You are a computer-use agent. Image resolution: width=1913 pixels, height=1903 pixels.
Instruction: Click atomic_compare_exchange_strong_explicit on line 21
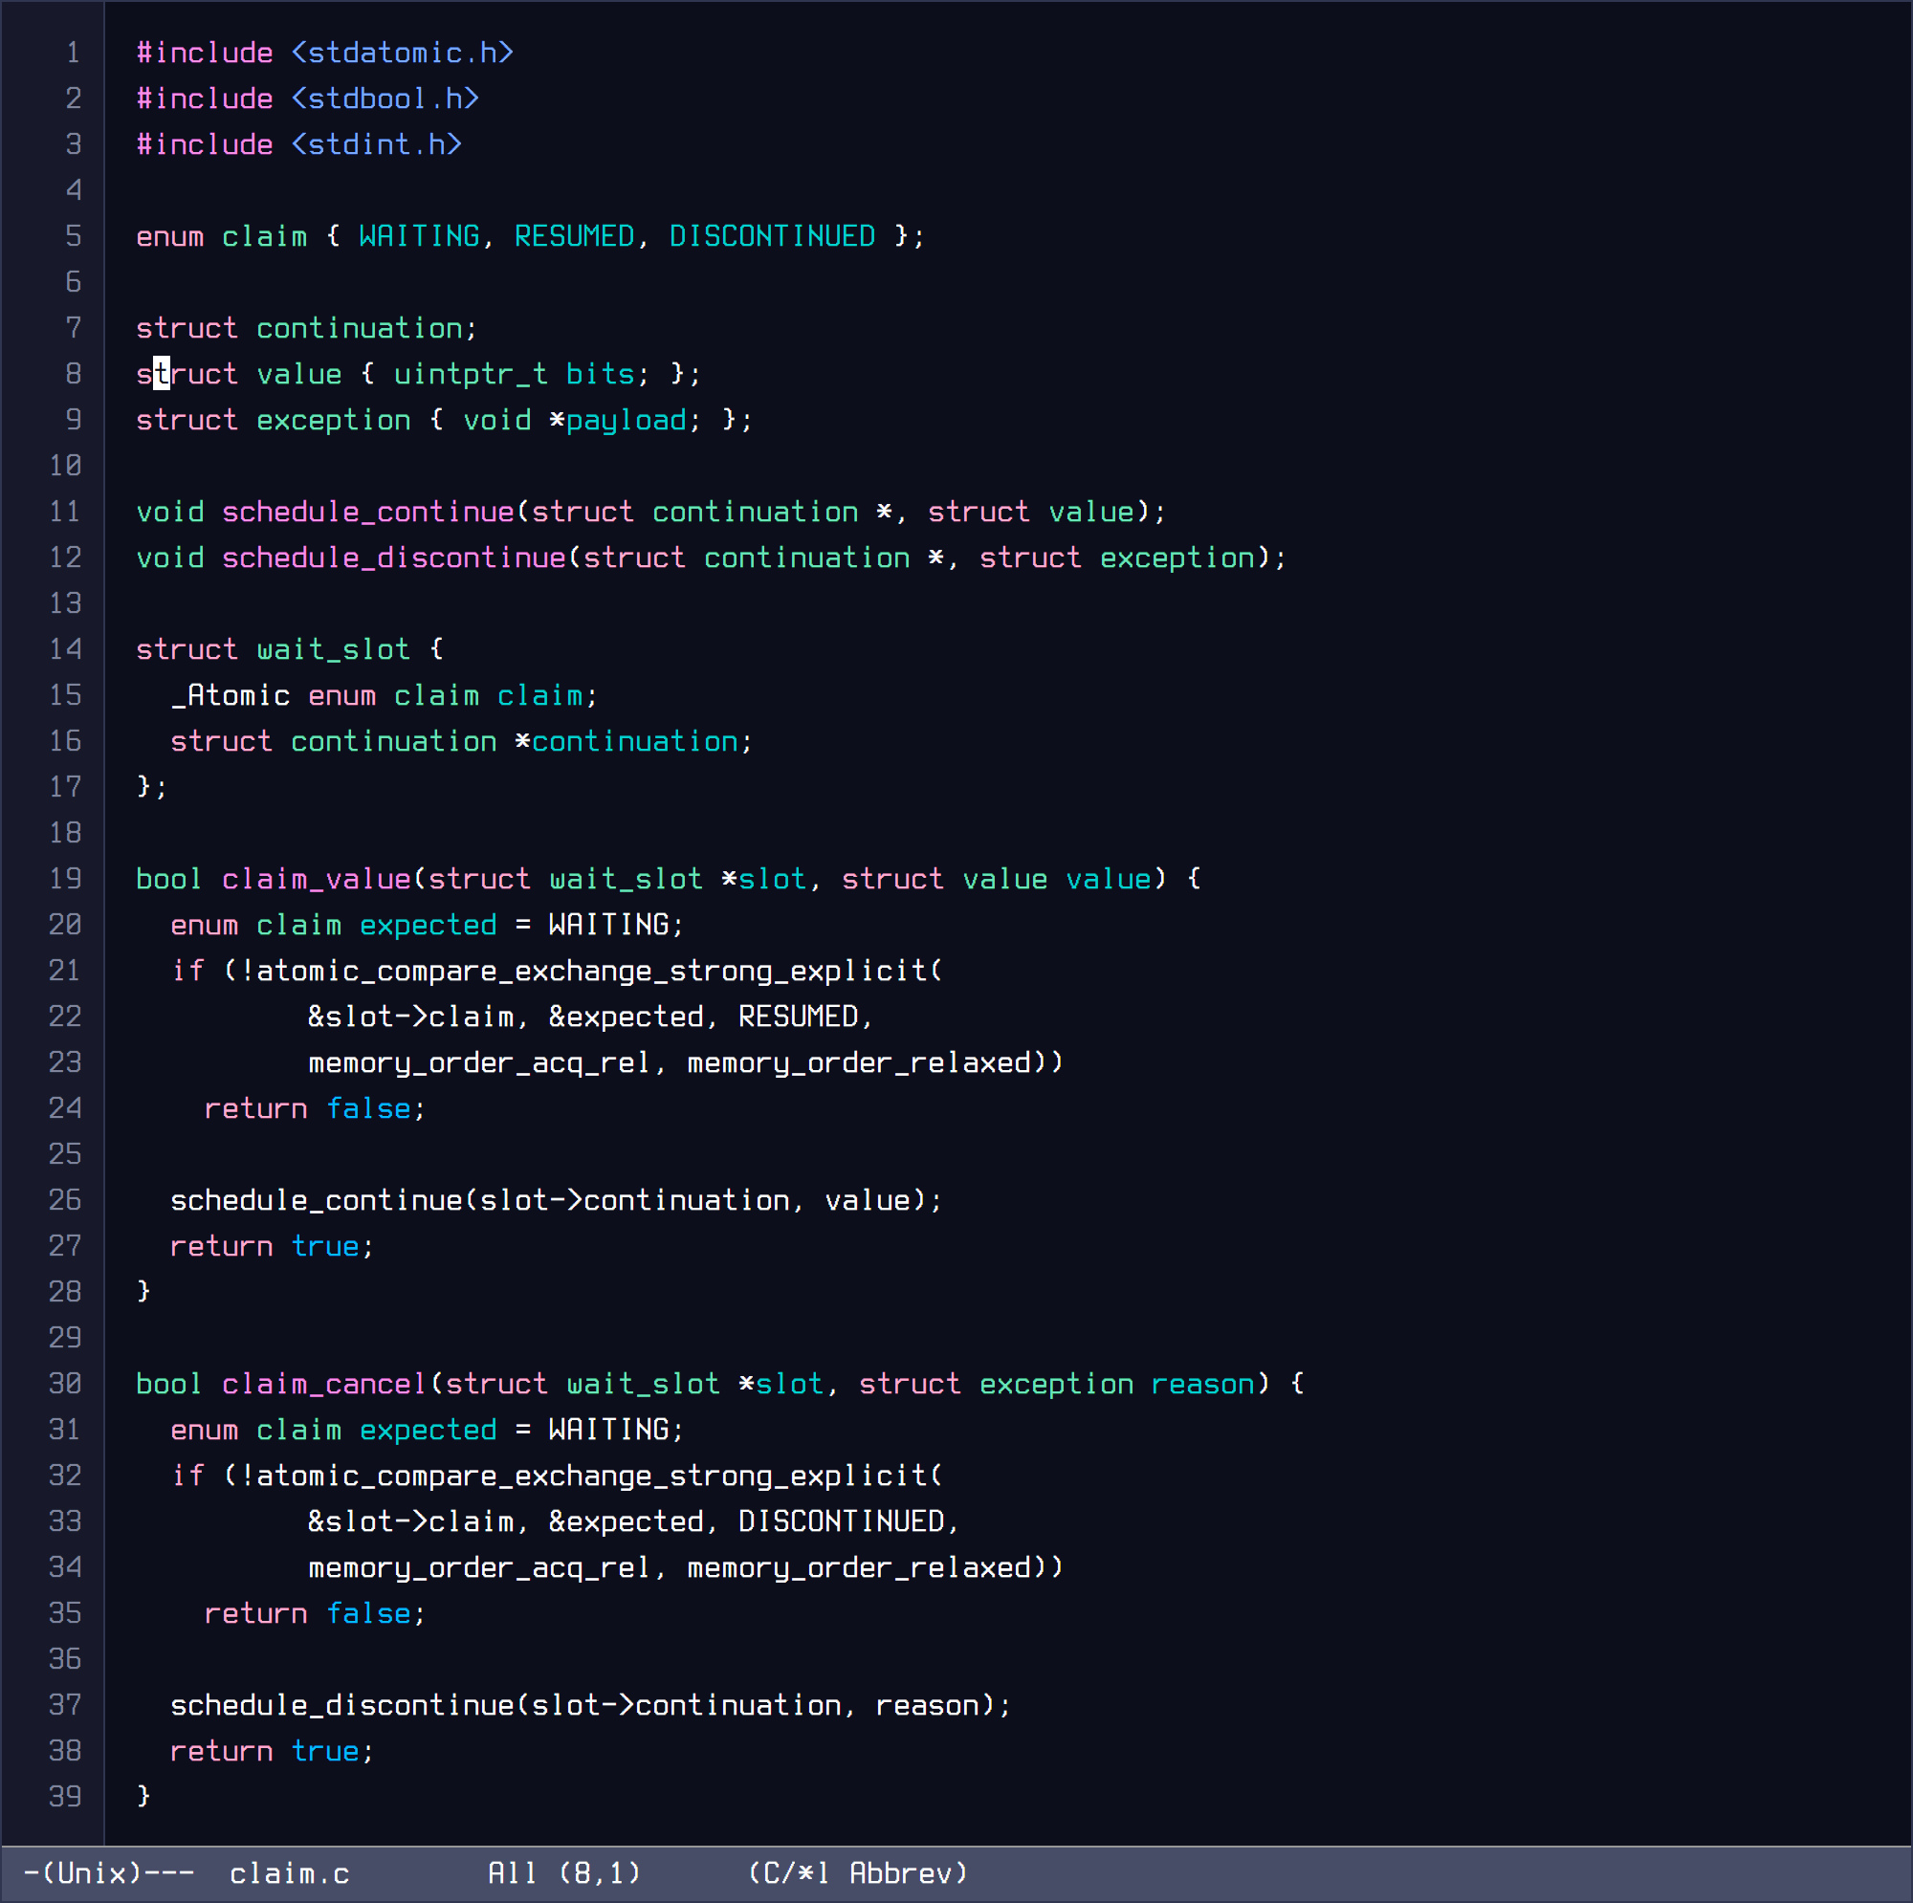click(x=591, y=972)
